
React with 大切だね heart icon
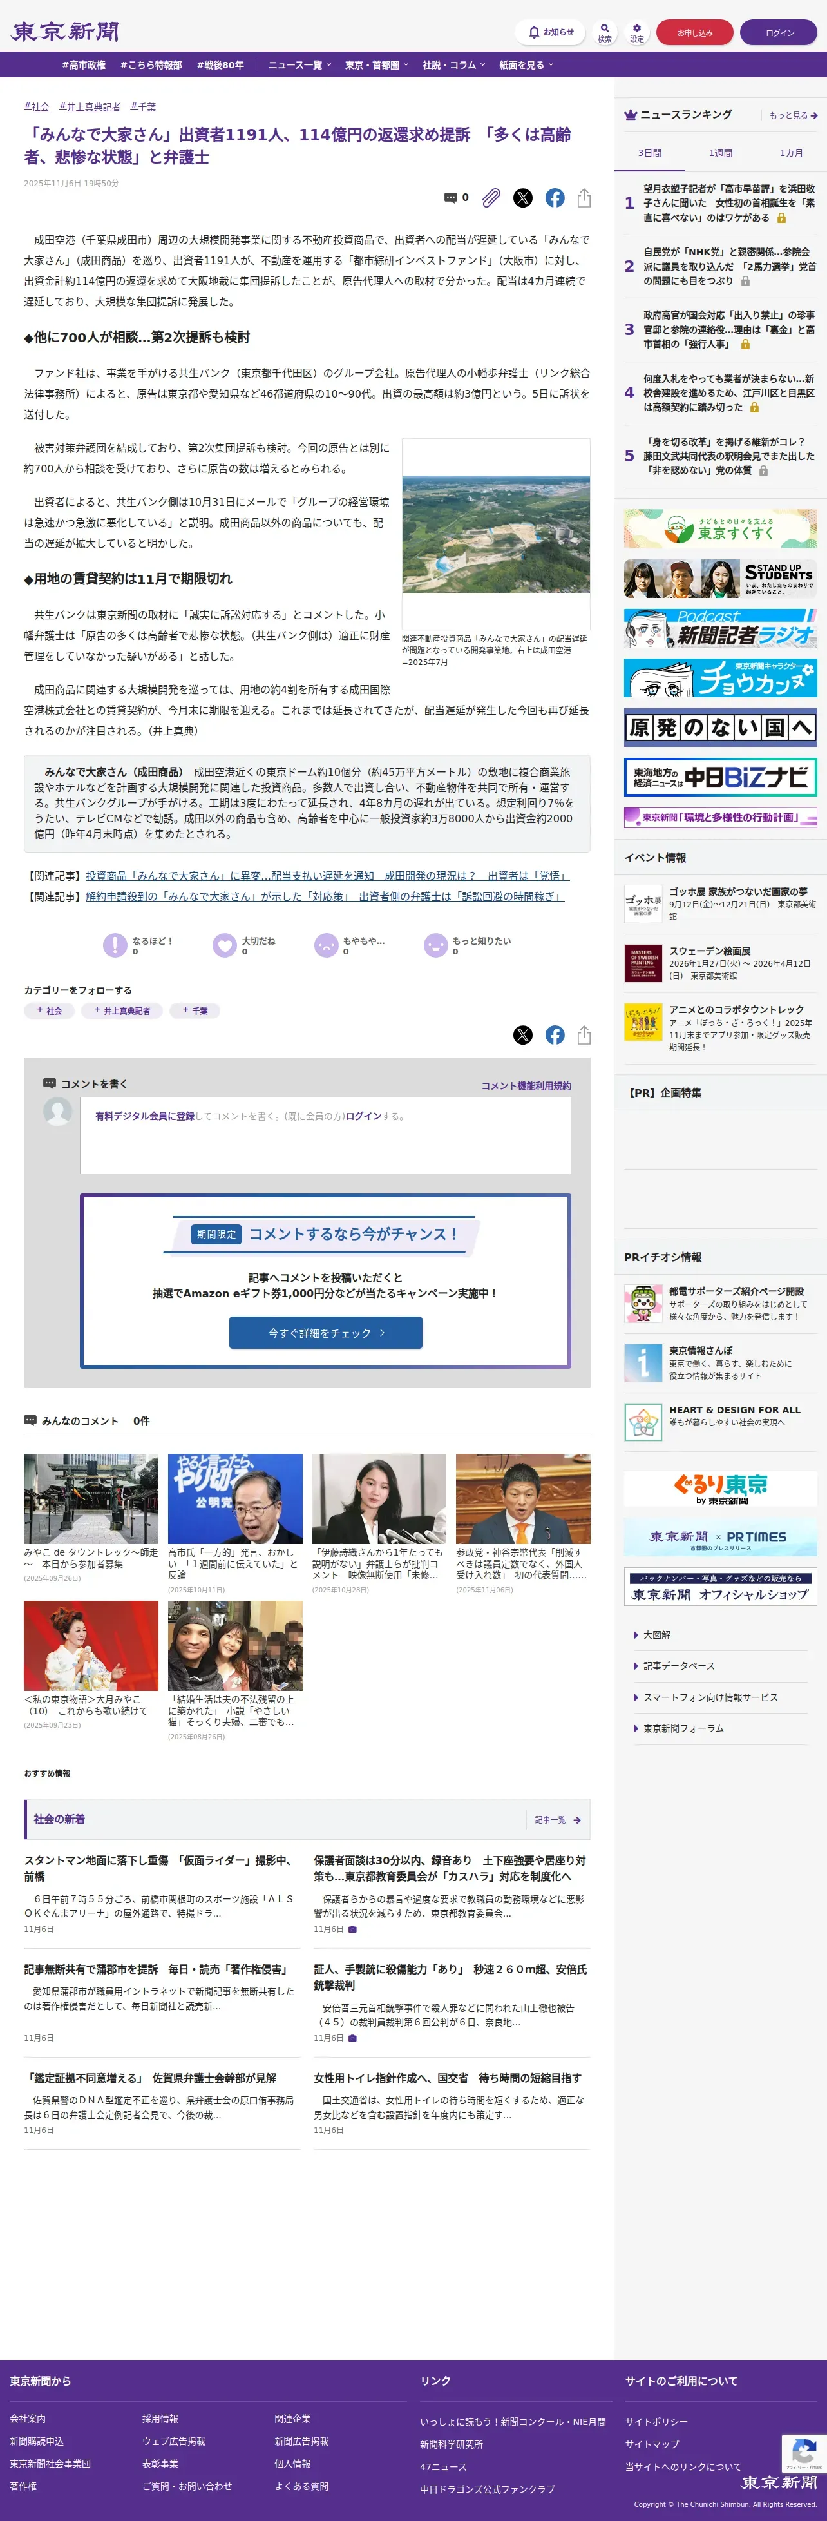click(x=225, y=944)
